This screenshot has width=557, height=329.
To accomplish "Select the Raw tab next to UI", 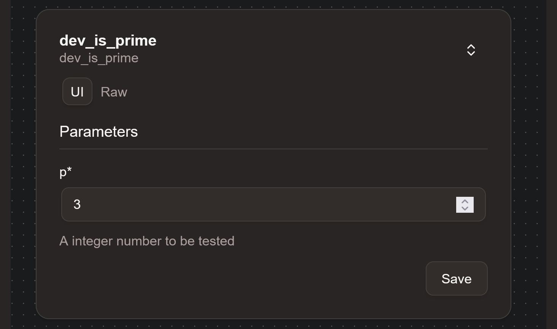I will coord(114,92).
